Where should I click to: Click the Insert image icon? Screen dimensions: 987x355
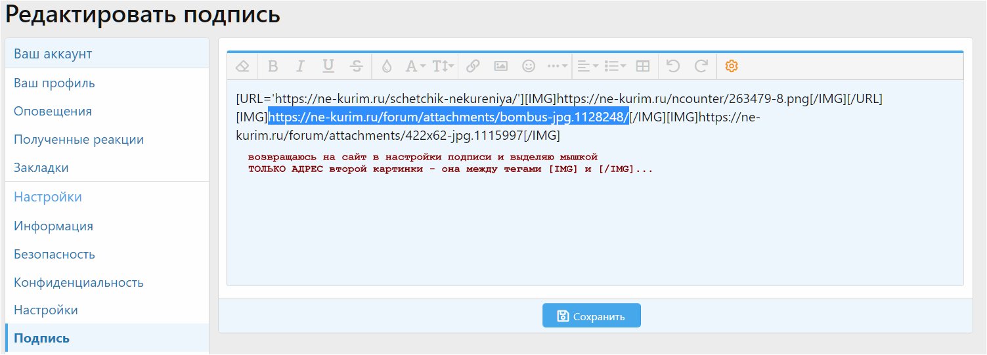pos(500,66)
